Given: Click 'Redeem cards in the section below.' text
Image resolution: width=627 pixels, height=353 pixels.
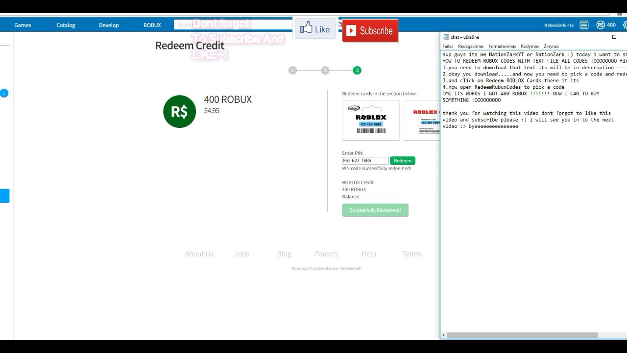Looking at the screenshot, I should pyautogui.click(x=379, y=94).
